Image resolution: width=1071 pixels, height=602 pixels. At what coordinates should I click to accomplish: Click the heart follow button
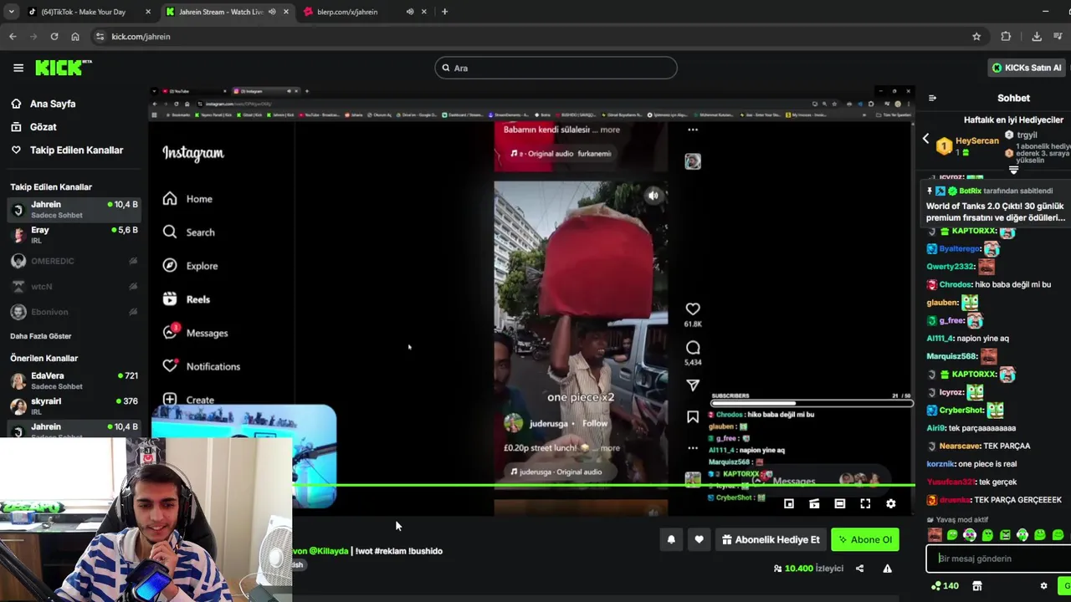click(x=699, y=540)
